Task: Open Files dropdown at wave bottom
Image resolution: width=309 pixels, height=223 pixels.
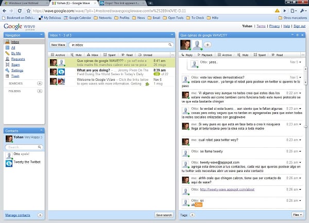Action: (297, 215)
